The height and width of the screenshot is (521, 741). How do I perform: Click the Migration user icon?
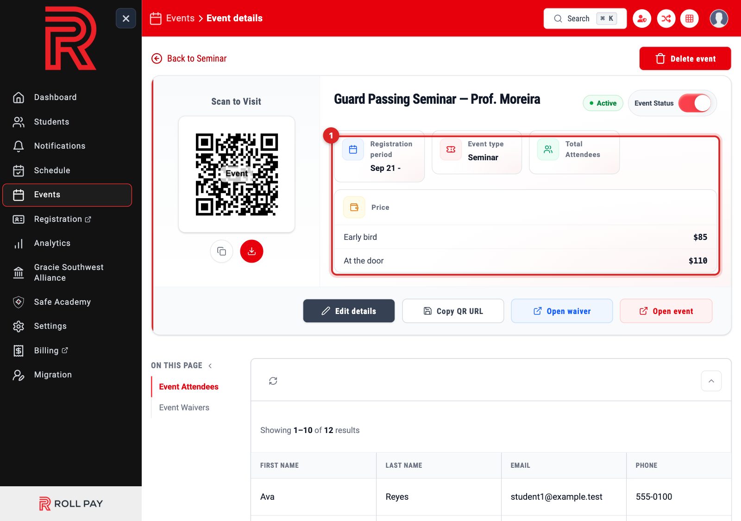point(19,375)
